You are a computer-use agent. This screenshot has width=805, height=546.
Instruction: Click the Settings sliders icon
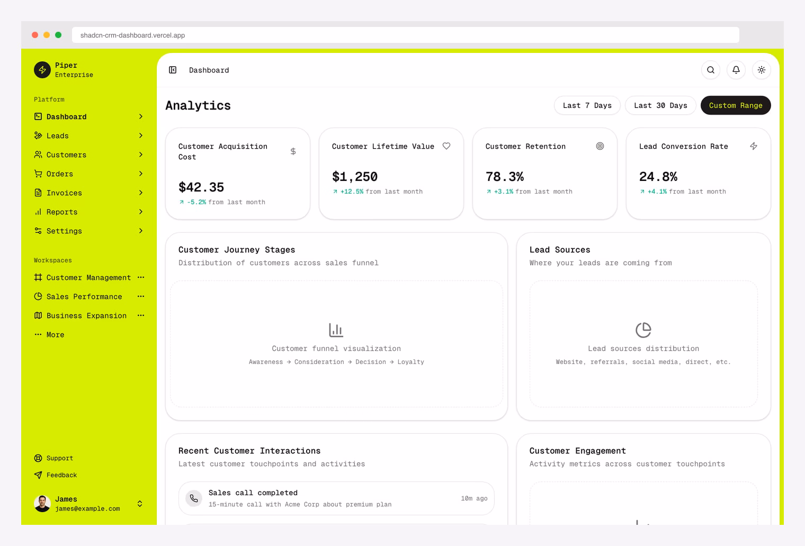point(38,231)
